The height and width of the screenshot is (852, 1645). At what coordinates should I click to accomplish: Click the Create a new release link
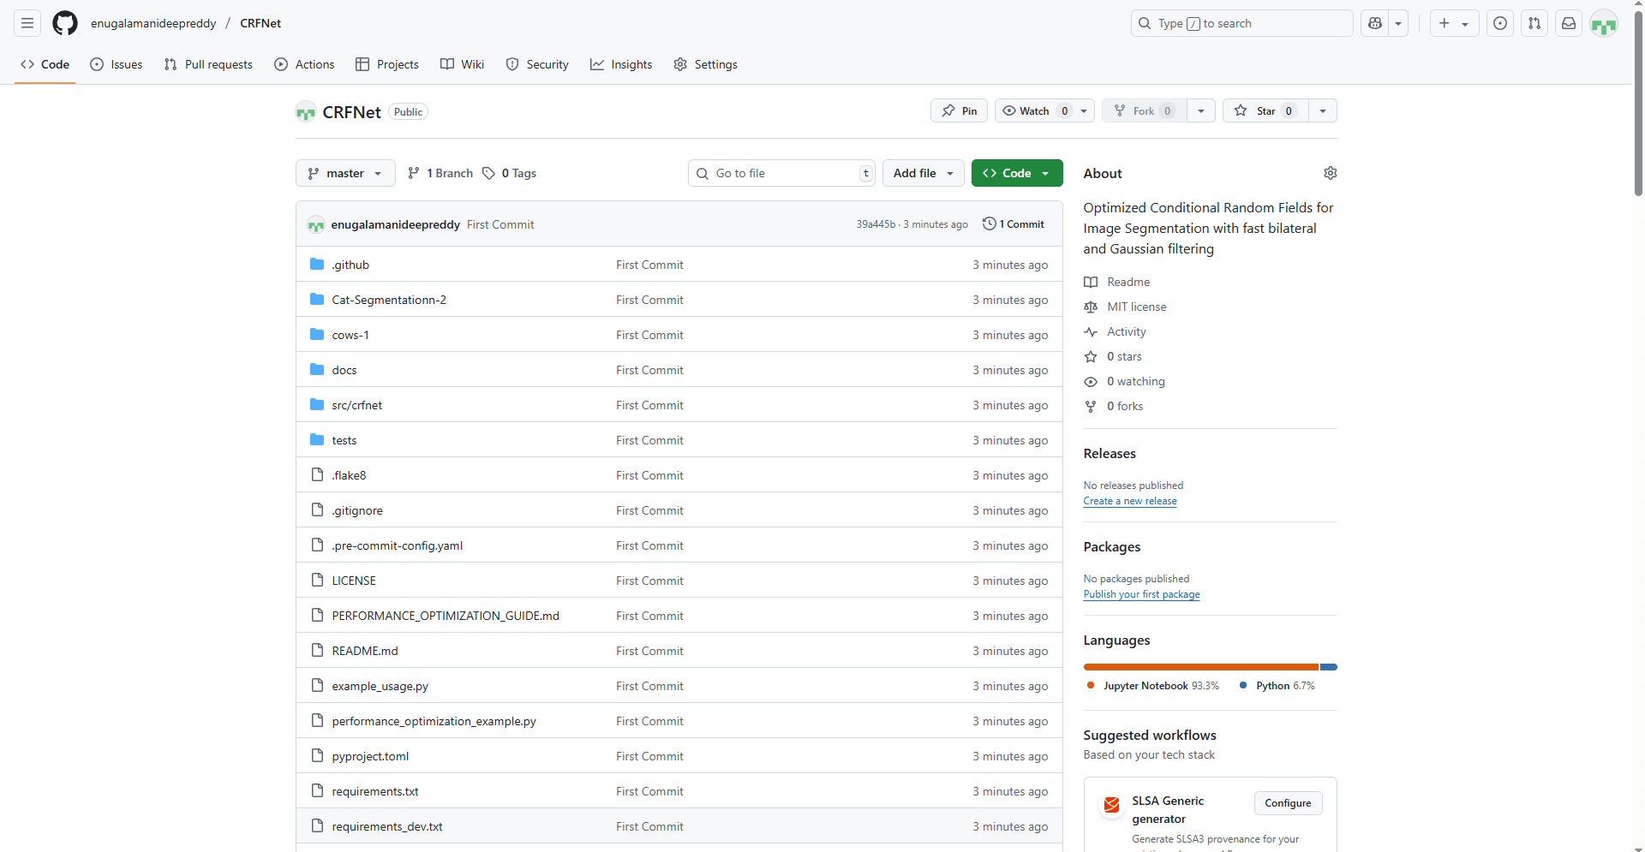pos(1129,501)
